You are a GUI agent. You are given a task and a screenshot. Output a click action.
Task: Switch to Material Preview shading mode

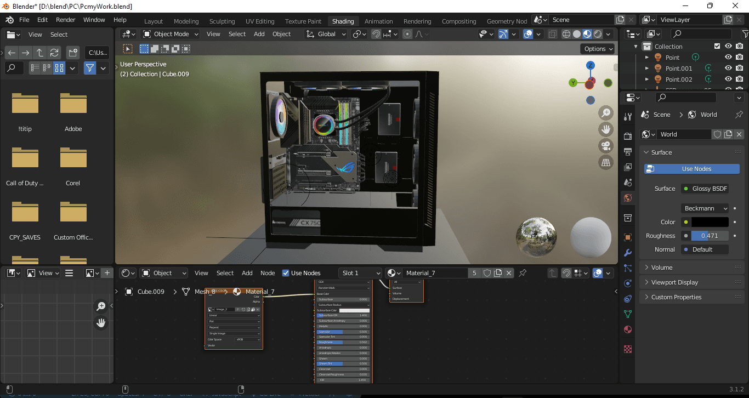point(587,34)
